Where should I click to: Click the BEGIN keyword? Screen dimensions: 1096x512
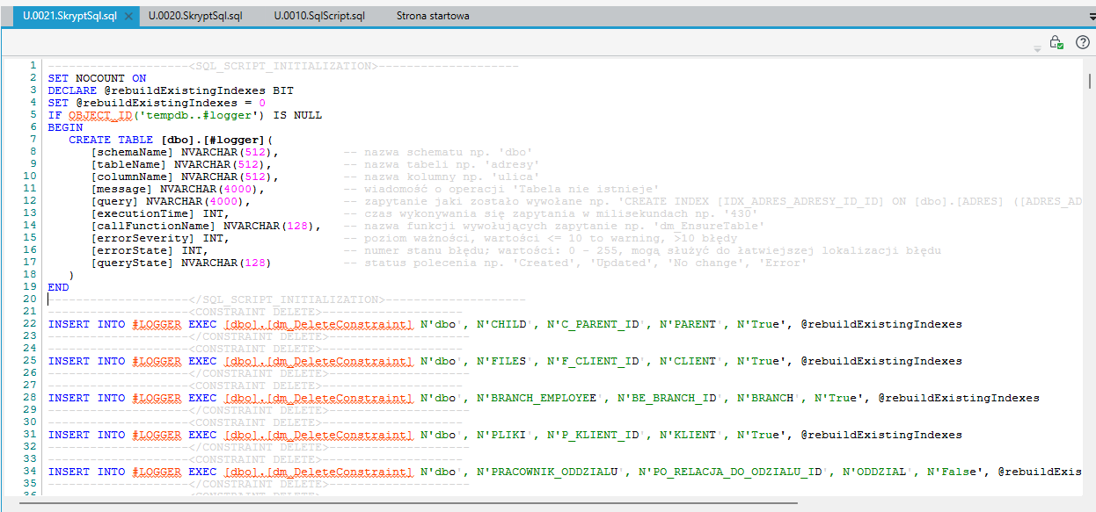click(x=65, y=127)
